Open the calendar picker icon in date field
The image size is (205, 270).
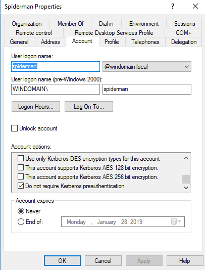pos(176,221)
